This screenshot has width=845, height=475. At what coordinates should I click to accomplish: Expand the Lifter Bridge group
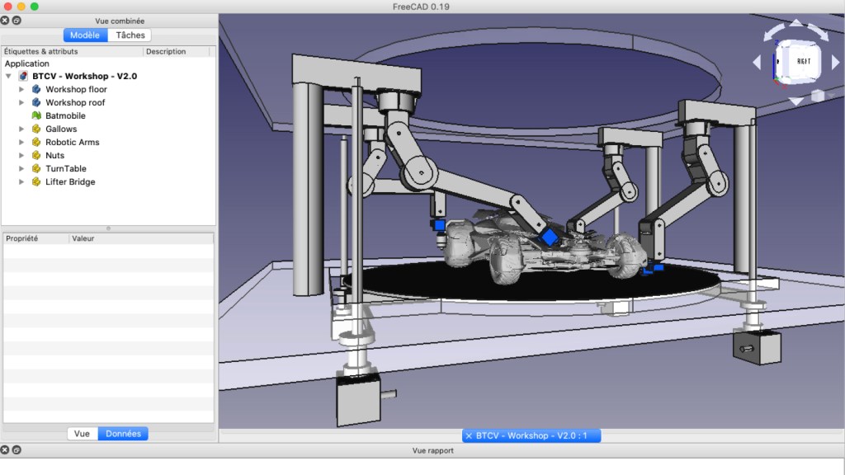coord(22,181)
